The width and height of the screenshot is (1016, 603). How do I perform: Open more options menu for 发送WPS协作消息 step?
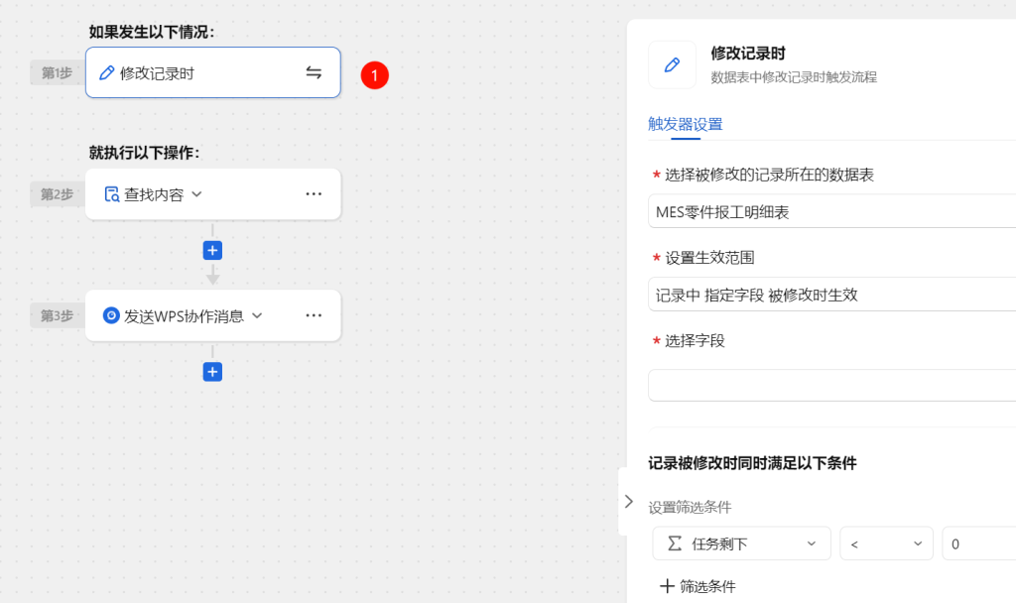(x=314, y=315)
